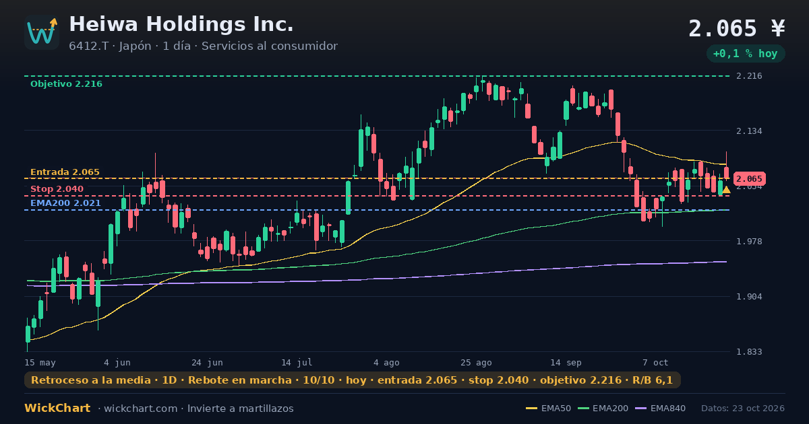Click the 24 jun date label

click(207, 363)
